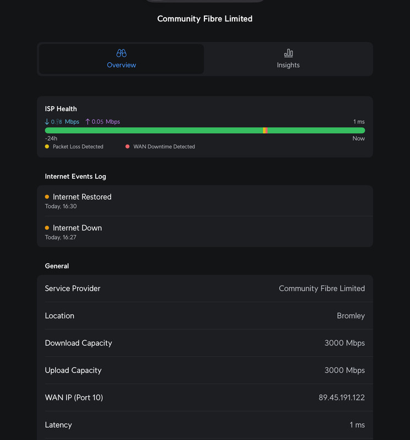This screenshot has height=440, width=410.
Task: Click the yellow-red outage marker on health bar
Action: pos(265,130)
